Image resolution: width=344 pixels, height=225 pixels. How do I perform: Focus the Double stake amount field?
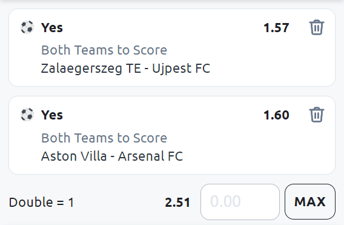pyautogui.click(x=240, y=202)
